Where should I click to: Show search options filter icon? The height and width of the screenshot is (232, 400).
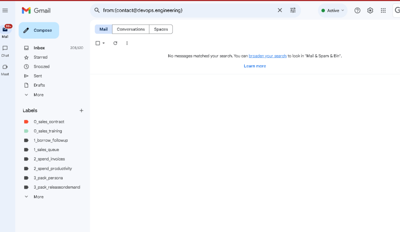[293, 10]
